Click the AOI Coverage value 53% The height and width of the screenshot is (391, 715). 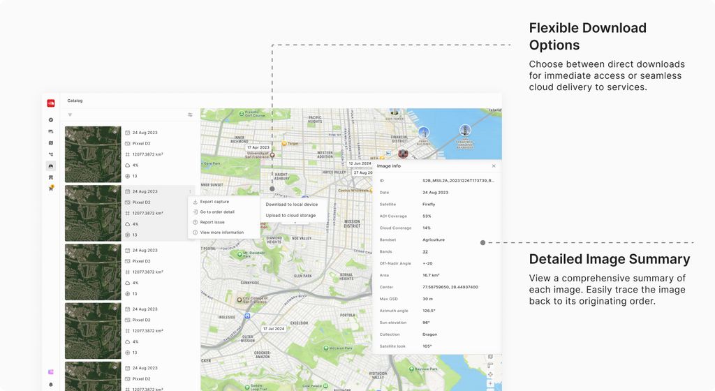(x=427, y=216)
